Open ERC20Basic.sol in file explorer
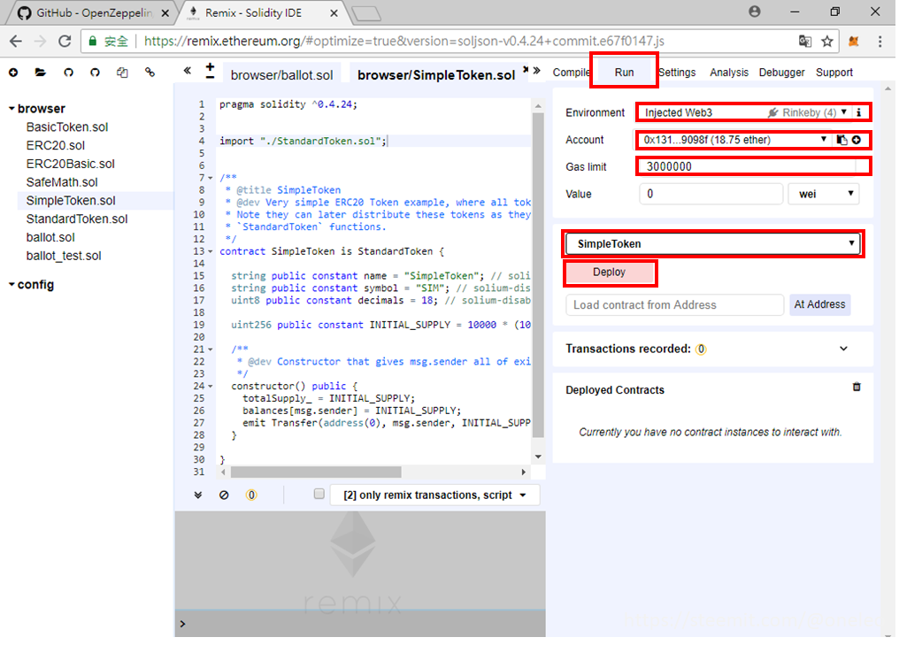This screenshot has height=645, width=899. click(71, 164)
